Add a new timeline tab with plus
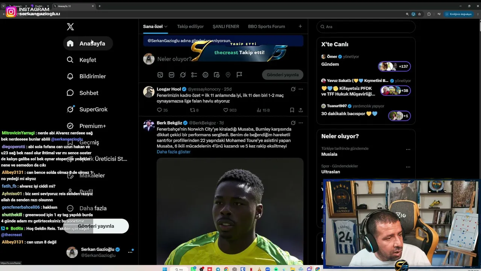The width and height of the screenshot is (481, 271). click(x=300, y=26)
